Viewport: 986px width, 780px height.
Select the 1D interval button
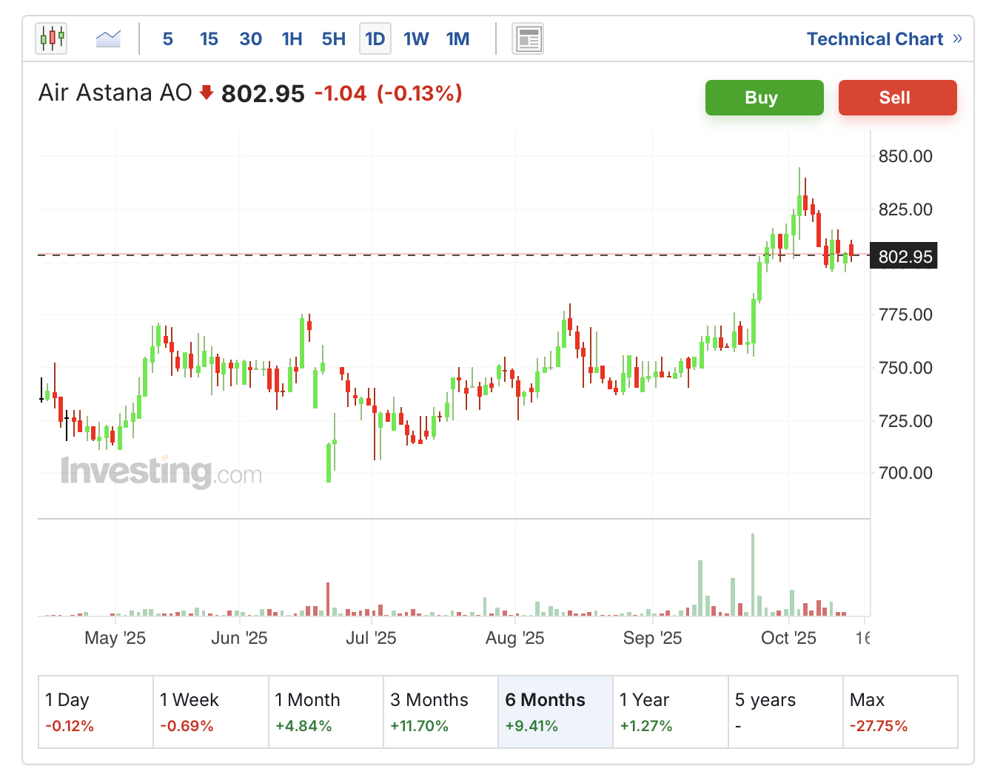(x=375, y=39)
